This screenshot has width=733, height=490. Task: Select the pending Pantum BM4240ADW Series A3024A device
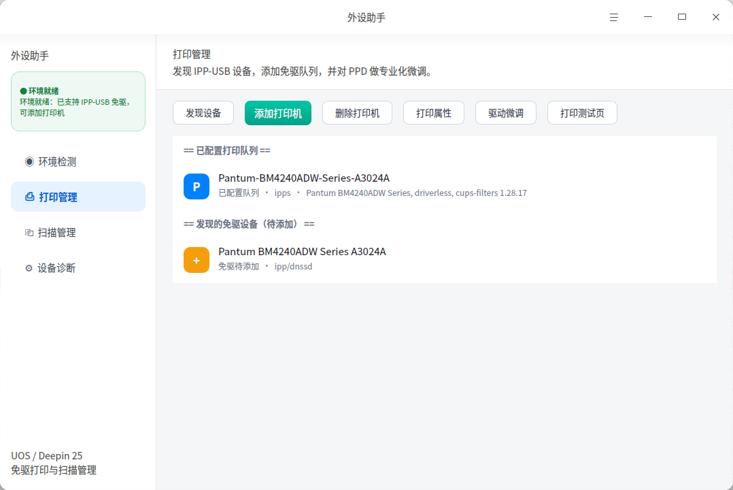pyautogui.click(x=445, y=259)
